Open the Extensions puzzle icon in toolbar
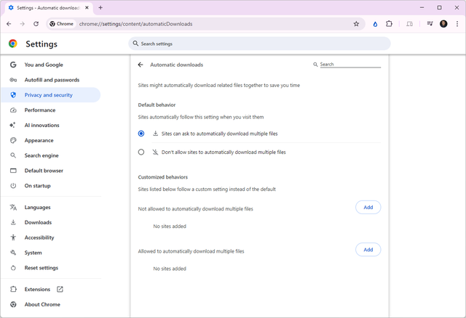The width and height of the screenshot is (466, 318). (x=390, y=23)
